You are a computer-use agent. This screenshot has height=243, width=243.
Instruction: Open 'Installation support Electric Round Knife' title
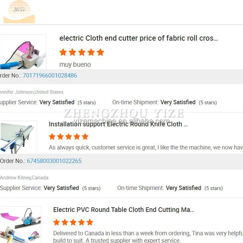click(118, 124)
